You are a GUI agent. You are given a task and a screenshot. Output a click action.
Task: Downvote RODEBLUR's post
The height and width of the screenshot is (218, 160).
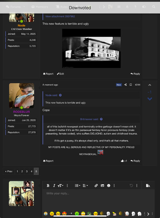pos(149,99)
